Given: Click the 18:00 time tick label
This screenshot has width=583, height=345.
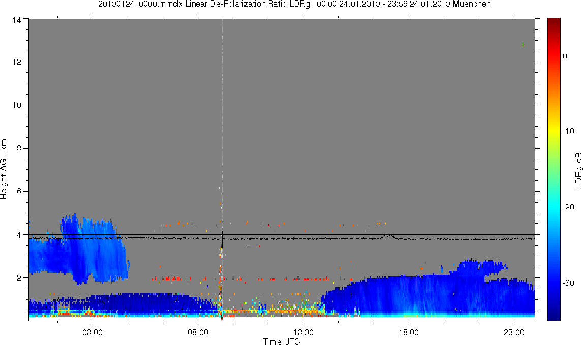Looking at the screenshot, I should coord(409,332).
